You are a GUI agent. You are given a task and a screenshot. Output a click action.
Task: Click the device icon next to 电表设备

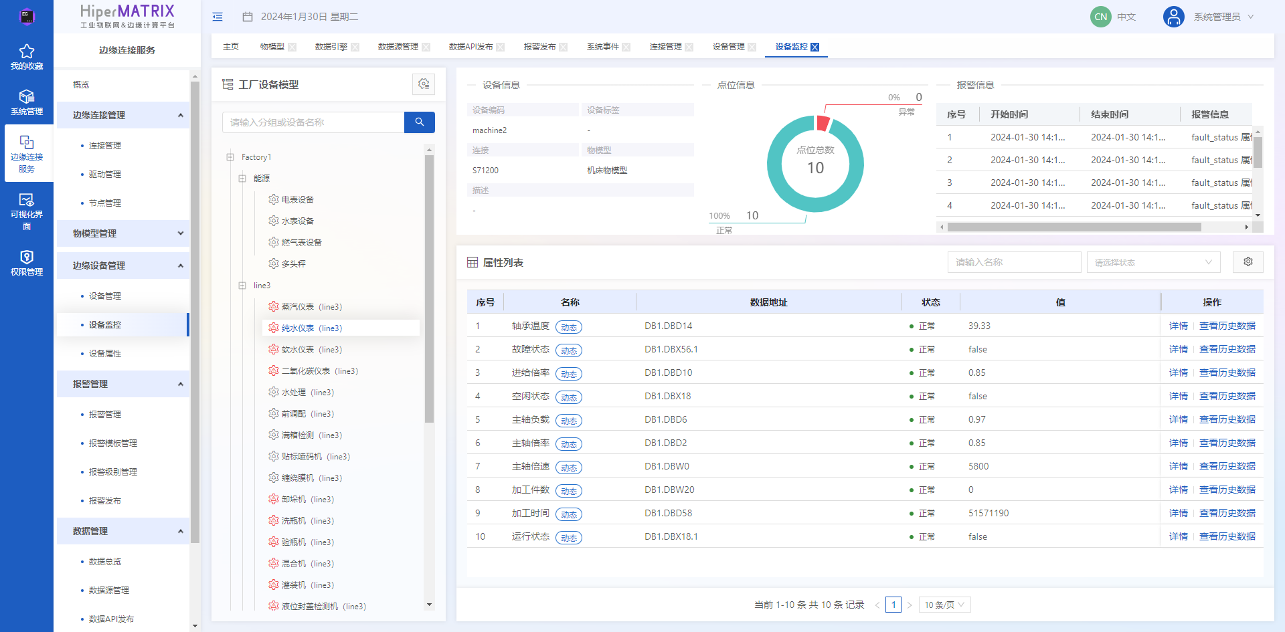click(x=274, y=199)
